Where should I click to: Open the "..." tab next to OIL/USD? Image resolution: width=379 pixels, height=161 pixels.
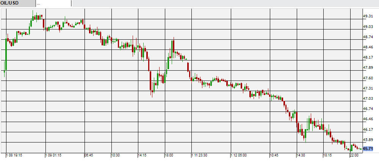53,3
